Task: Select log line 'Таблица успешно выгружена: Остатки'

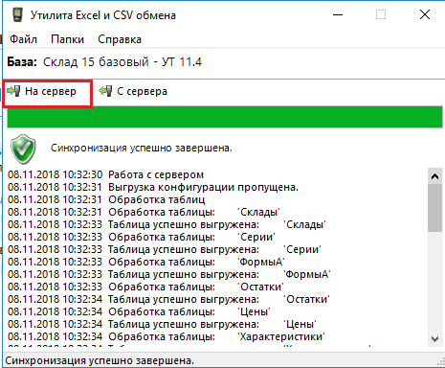Action: [x=168, y=299]
